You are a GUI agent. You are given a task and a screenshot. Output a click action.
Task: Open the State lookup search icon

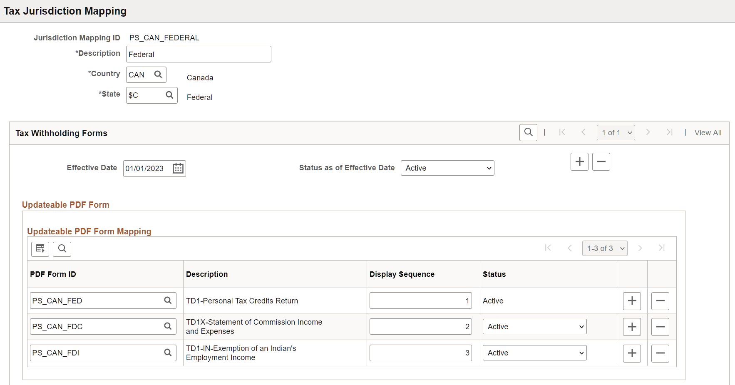[169, 95]
